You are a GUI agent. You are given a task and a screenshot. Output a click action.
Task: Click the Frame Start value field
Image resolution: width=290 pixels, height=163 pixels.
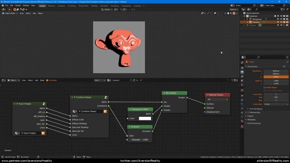pos(276,94)
